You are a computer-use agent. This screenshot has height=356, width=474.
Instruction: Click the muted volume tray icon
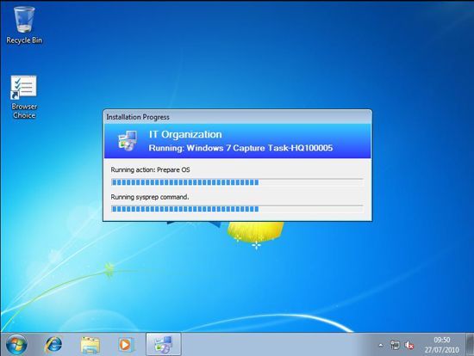tap(409, 345)
